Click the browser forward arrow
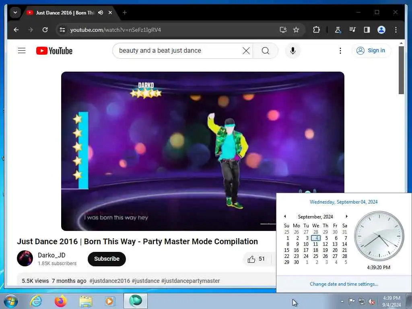412x309 pixels. click(31, 30)
